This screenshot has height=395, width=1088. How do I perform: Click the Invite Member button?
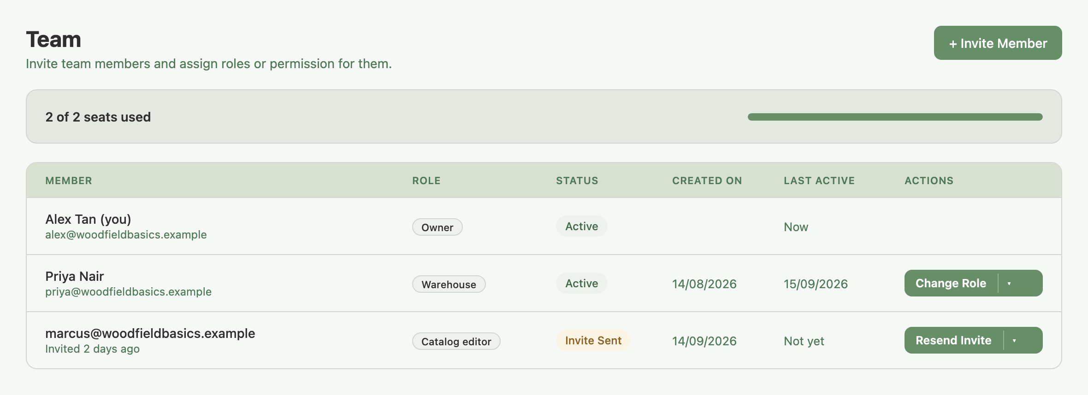point(998,43)
